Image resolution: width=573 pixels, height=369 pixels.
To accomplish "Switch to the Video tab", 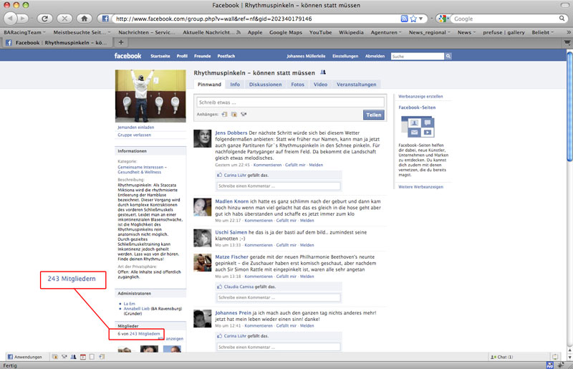I will (x=320, y=85).
